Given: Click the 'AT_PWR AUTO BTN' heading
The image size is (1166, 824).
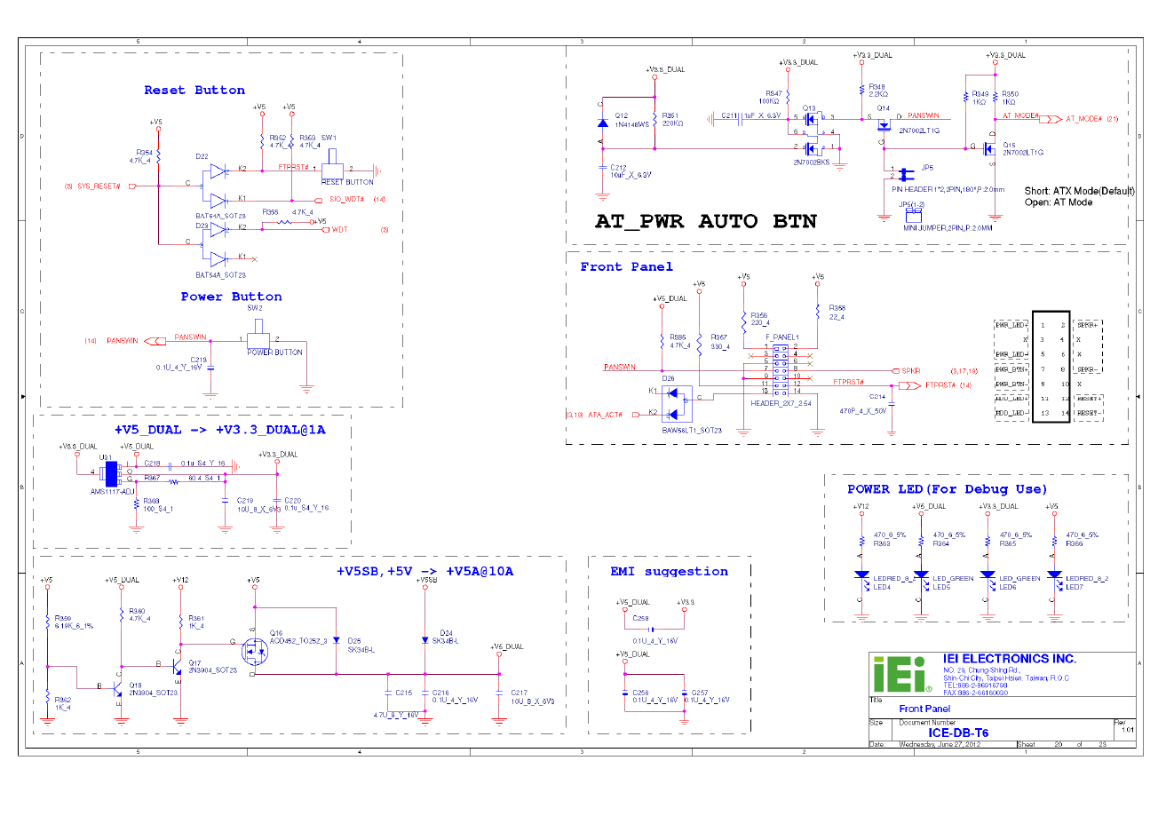Looking at the screenshot, I should tap(706, 221).
